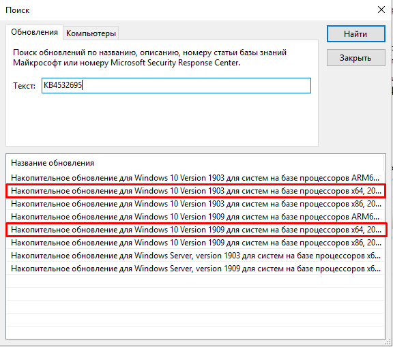Select Windows 10 Version 1909 x64 update
The image size is (393, 347).
pos(196,230)
